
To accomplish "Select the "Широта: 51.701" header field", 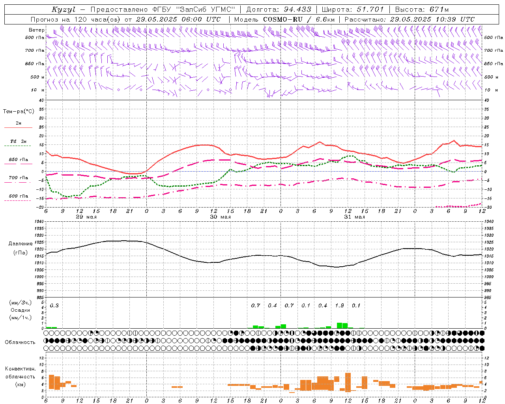I will [353, 9].
